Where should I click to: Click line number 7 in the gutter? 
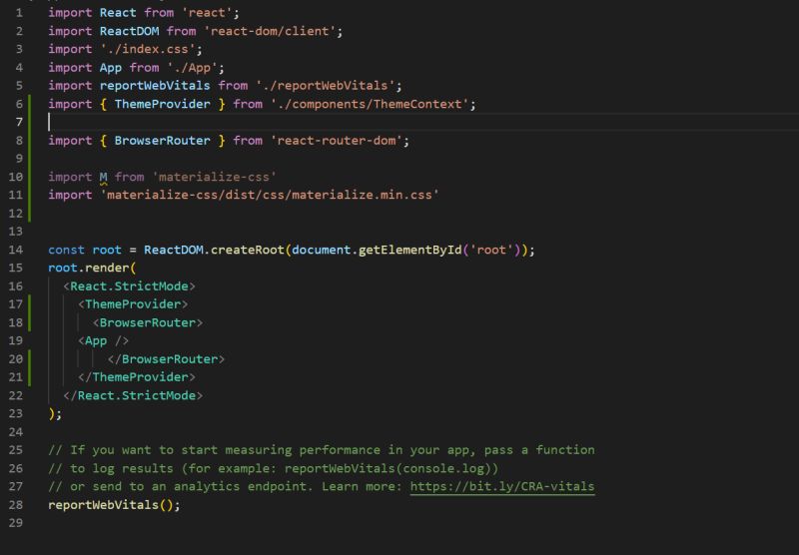click(19, 122)
